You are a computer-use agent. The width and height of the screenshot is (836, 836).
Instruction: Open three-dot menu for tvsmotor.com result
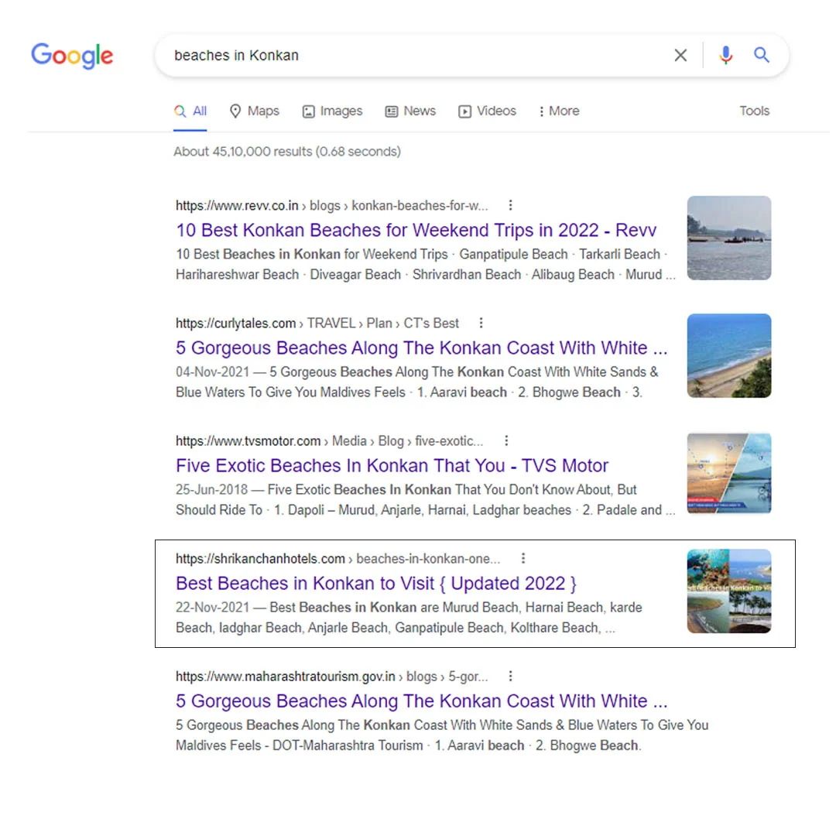tap(506, 440)
